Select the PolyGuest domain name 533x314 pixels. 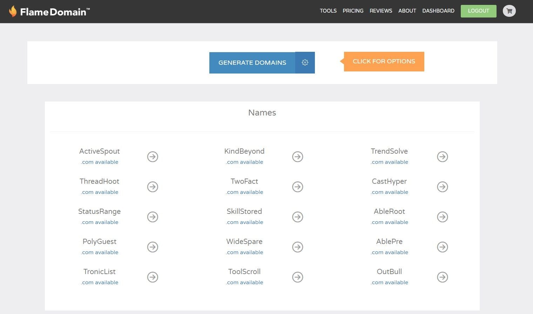[x=100, y=242]
